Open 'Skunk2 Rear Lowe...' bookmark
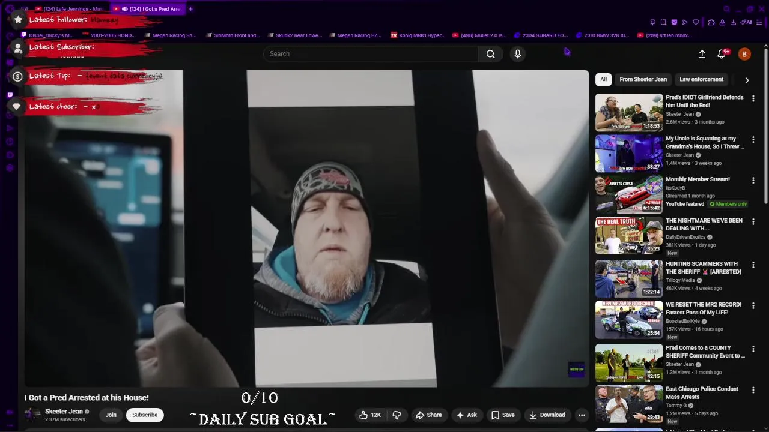 pos(295,35)
